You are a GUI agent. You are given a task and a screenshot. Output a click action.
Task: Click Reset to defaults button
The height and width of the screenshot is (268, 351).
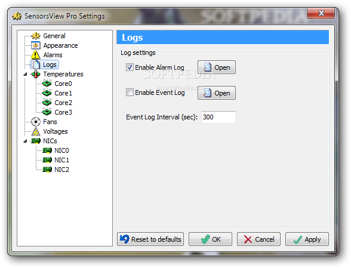click(150, 239)
